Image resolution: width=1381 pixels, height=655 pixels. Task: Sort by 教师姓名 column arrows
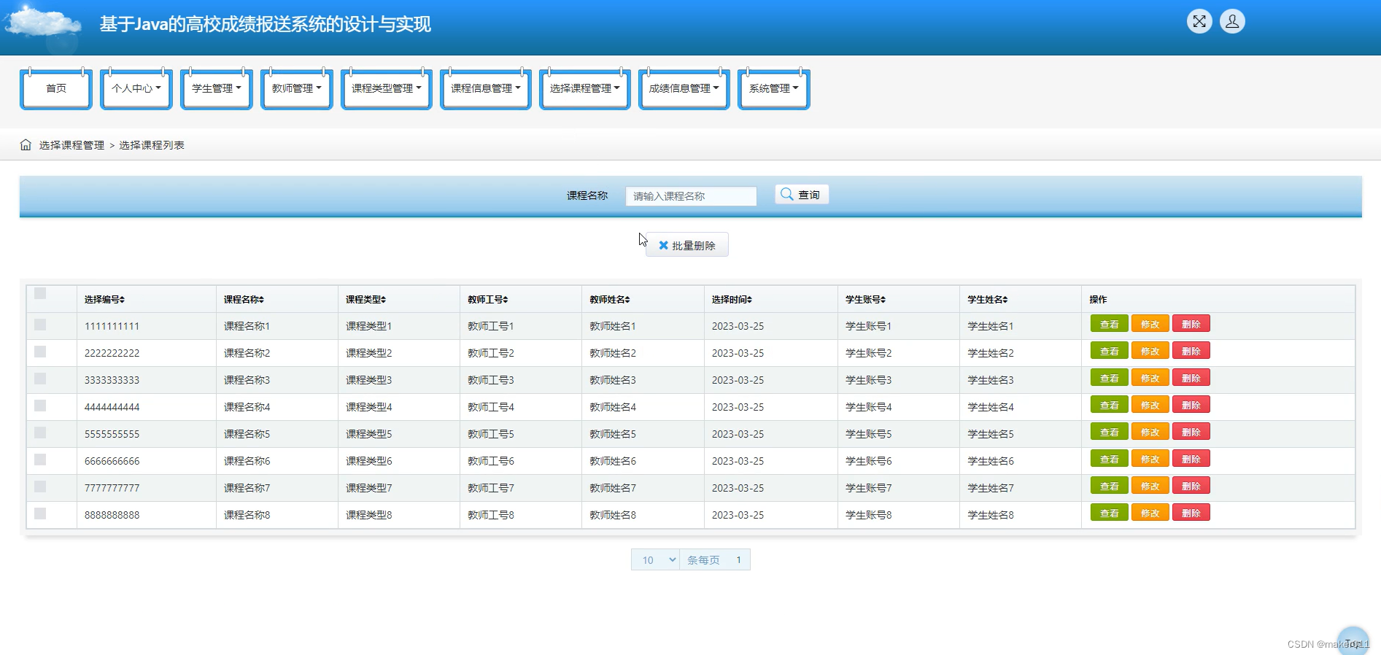click(627, 300)
